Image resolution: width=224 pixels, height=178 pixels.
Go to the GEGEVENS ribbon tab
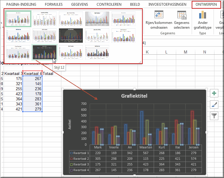80,4
